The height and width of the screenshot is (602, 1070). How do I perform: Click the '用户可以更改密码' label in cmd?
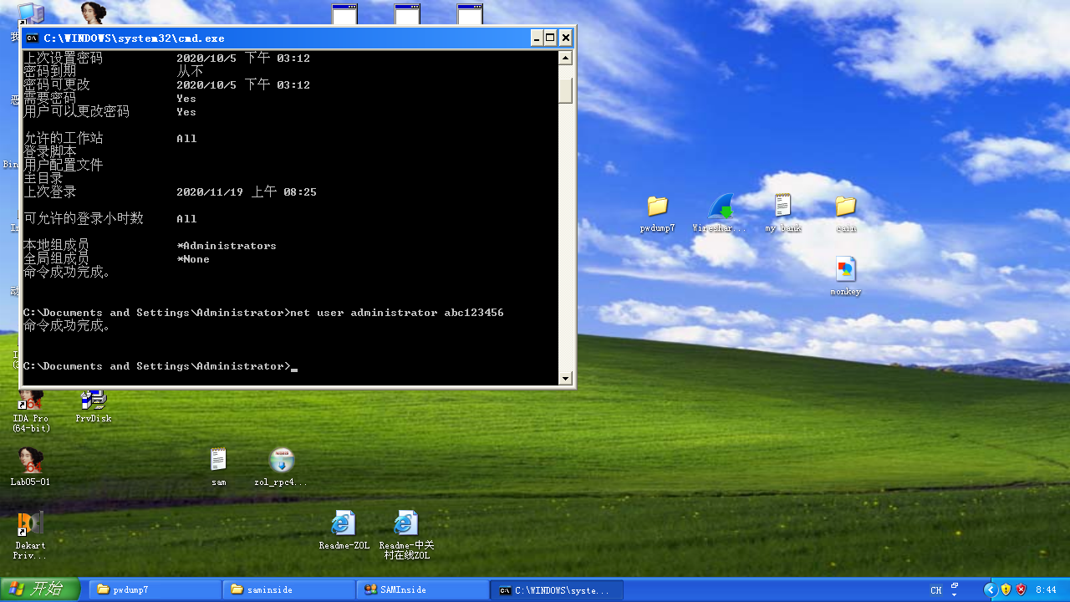(x=77, y=112)
